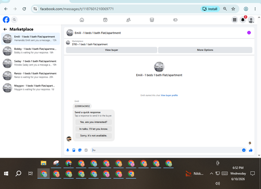Click the Facebook logo
This screenshot has width=261, height=189.
6,20
